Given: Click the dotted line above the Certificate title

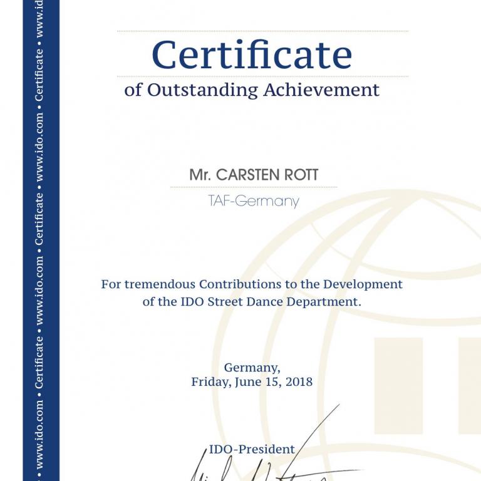Looking at the screenshot, I should click(262, 31).
